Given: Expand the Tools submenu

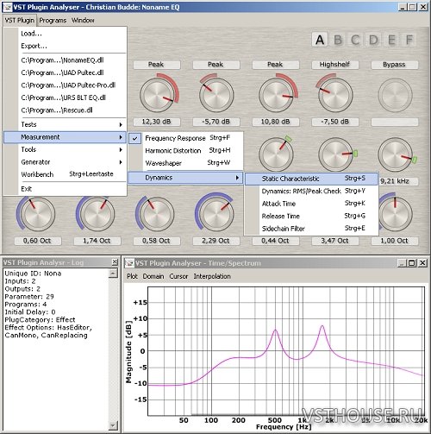Looking at the screenshot, I should pos(65,149).
